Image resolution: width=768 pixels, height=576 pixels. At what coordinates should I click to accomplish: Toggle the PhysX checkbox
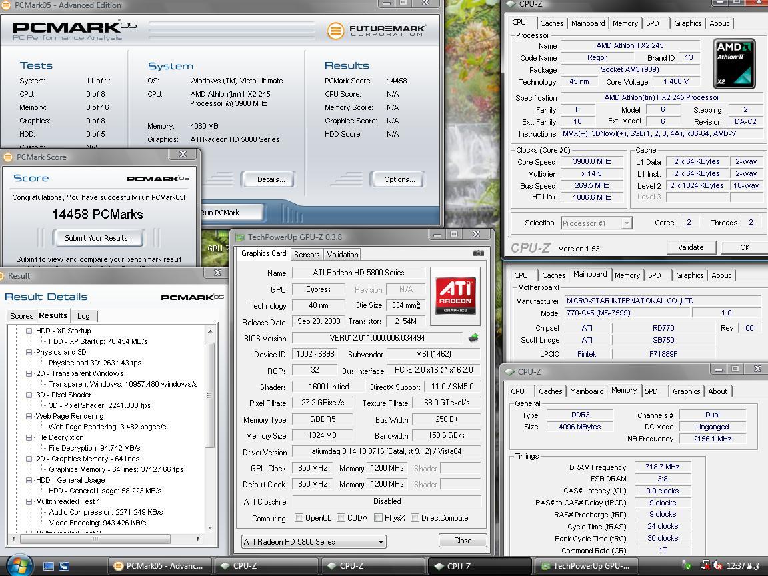[378, 518]
